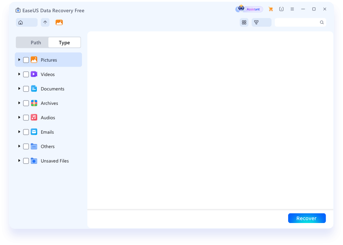343x245 pixels.
Task: Open the Assistant helper
Action: click(249, 9)
